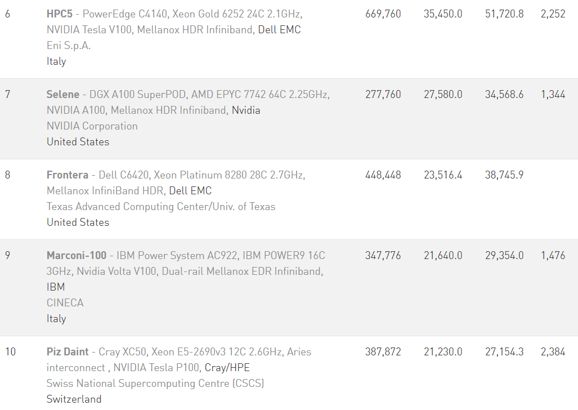Select the Piz Daint system link
The height and width of the screenshot is (410, 578).
68,351
